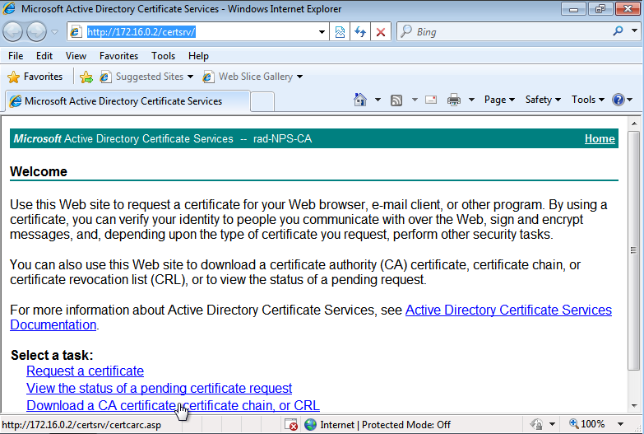Toggle Compatibility View icon
This screenshot has height=434, width=644.
point(340,32)
